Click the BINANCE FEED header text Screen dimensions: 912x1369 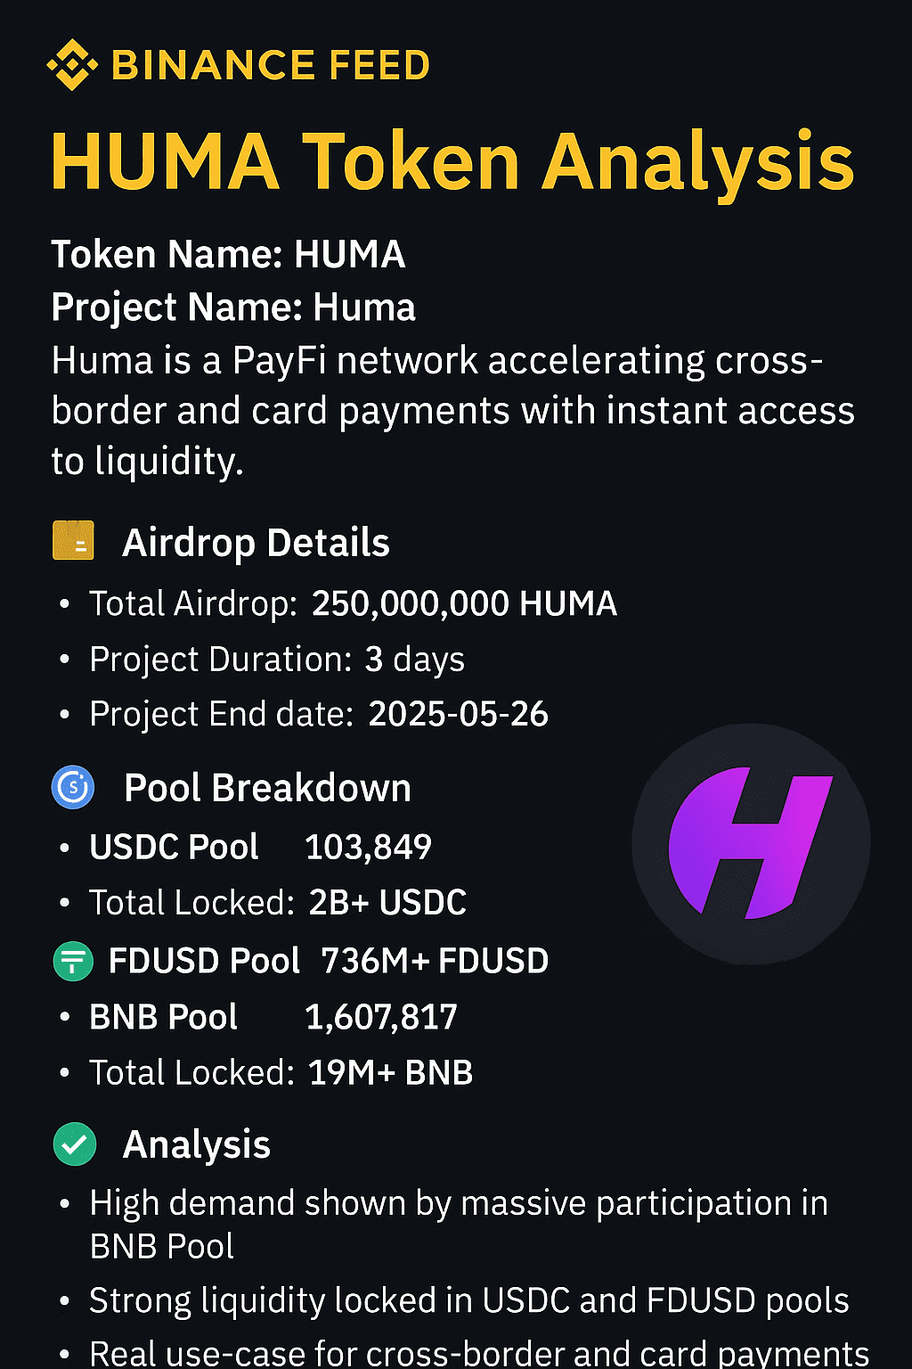pos(271,66)
